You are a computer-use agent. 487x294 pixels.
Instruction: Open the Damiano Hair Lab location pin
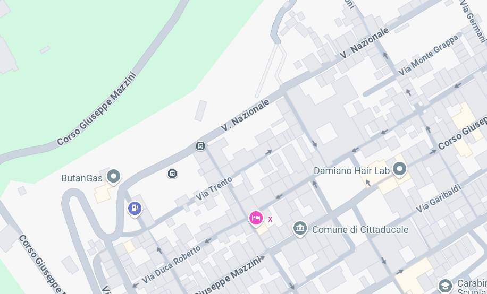click(400, 170)
